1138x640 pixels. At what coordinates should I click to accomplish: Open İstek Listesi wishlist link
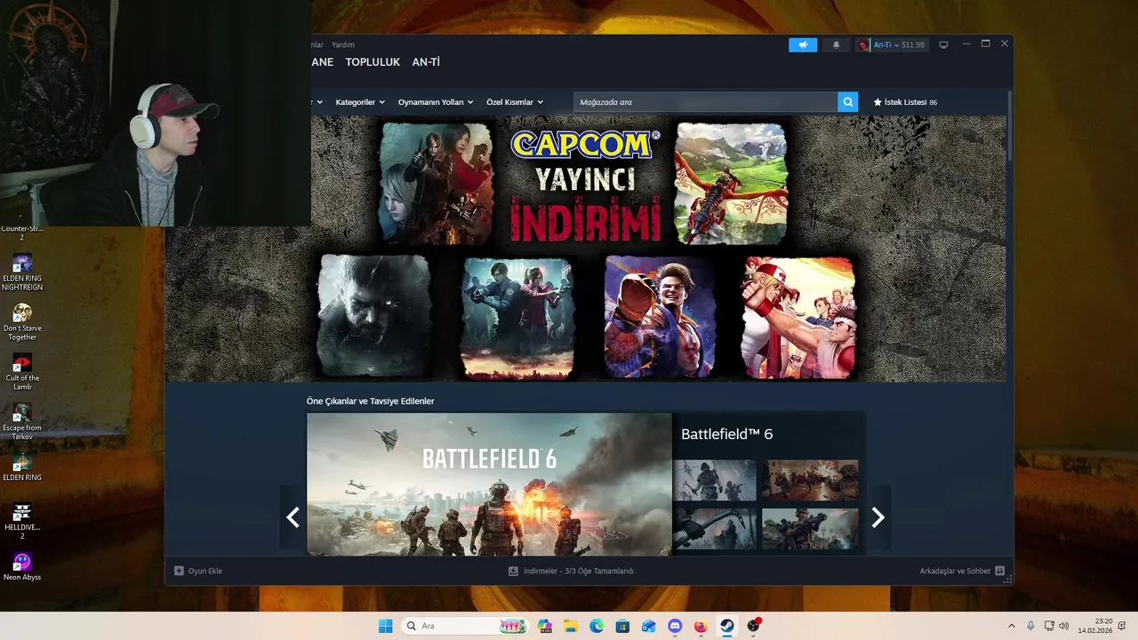pyautogui.click(x=905, y=102)
